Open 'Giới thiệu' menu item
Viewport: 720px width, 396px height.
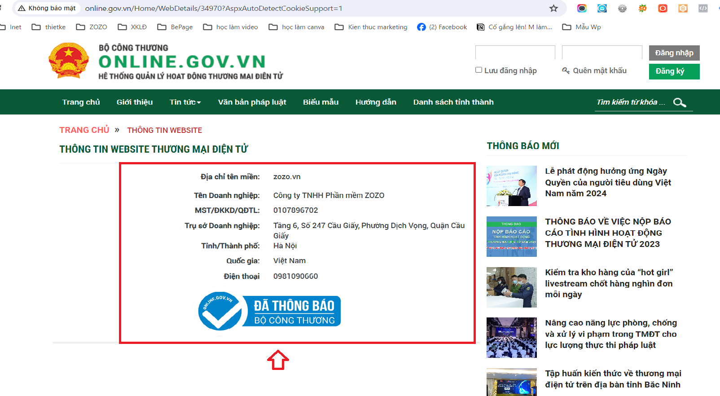pos(135,102)
